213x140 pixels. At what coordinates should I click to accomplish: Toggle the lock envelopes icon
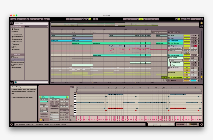coord(178,32)
